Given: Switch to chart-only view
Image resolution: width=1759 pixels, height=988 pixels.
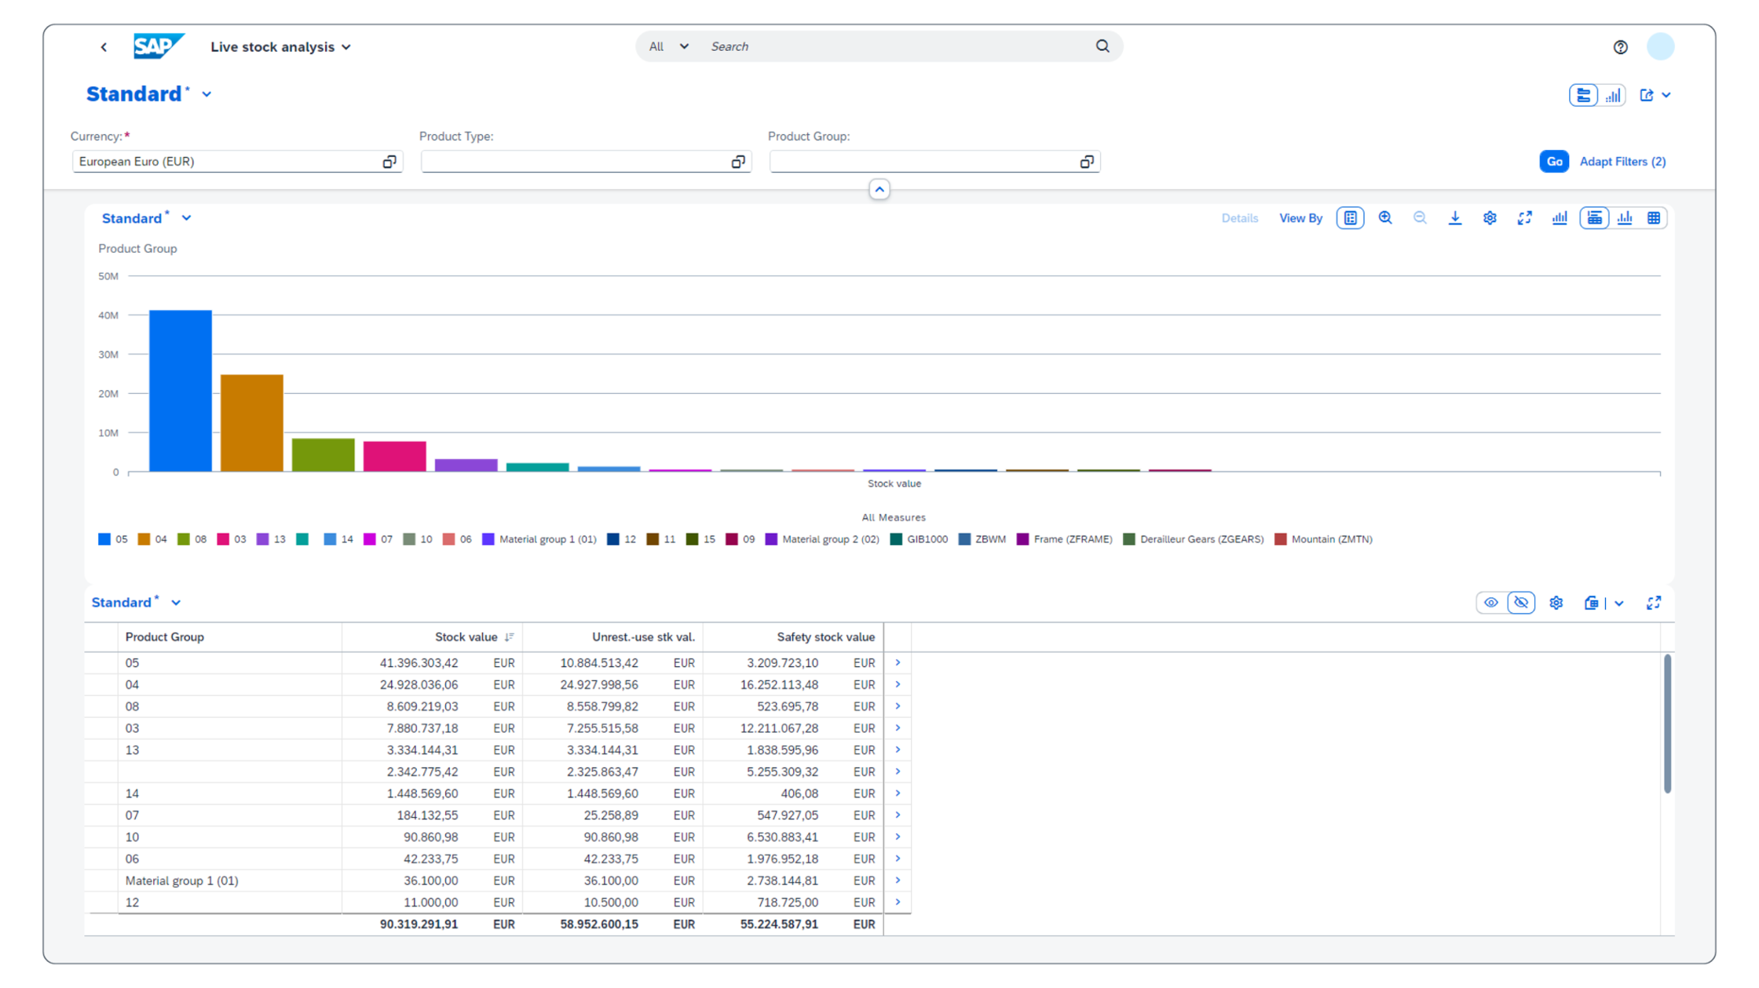Looking at the screenshot, I should 1625,218.
